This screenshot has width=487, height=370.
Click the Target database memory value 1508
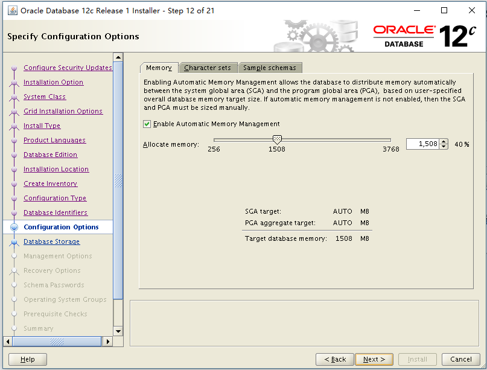(x=344, y=238)
